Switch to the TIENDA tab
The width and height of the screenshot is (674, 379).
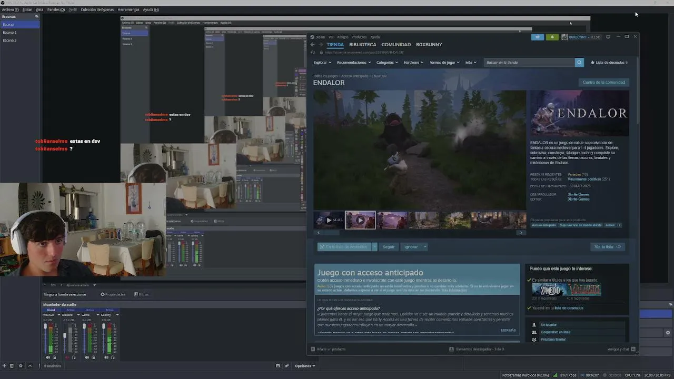pos(335,45)
